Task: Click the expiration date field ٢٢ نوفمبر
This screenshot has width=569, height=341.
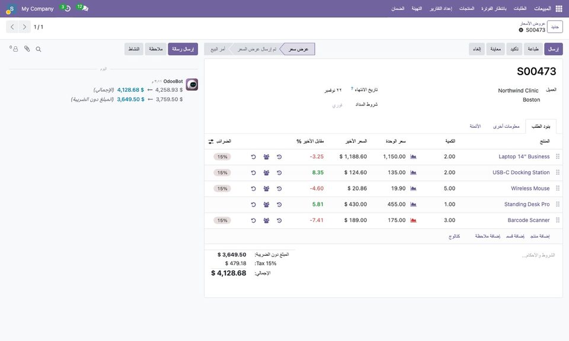Action: (333, 90)
